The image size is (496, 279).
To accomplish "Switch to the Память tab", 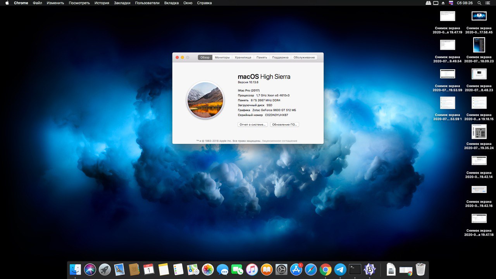I will point(262,57).
